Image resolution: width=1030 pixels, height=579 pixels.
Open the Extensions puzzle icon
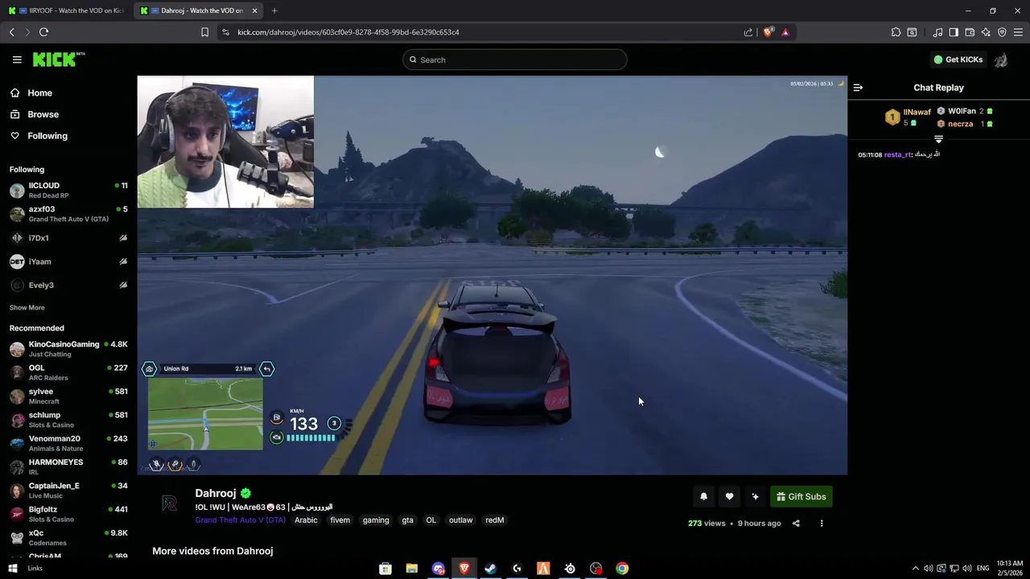point(896,32)
